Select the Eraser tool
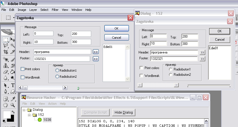The height and width of the screenshot is (127, 238). pos(6,72)
